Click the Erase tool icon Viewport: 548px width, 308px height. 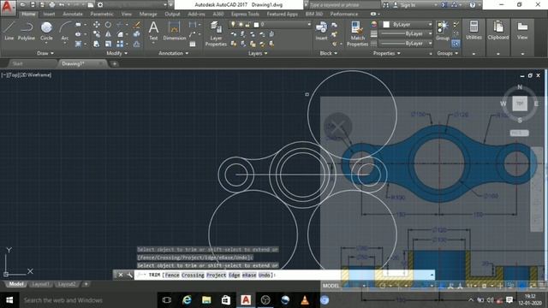pos(137,25)
